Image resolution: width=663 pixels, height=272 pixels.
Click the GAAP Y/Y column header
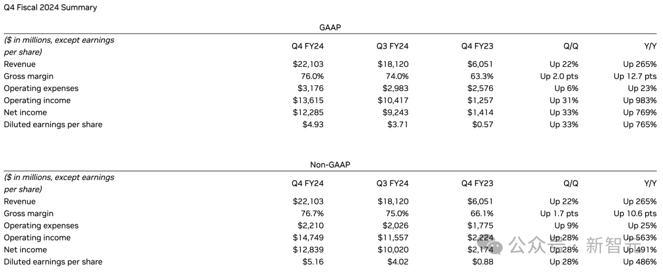(x=649, y=46)
